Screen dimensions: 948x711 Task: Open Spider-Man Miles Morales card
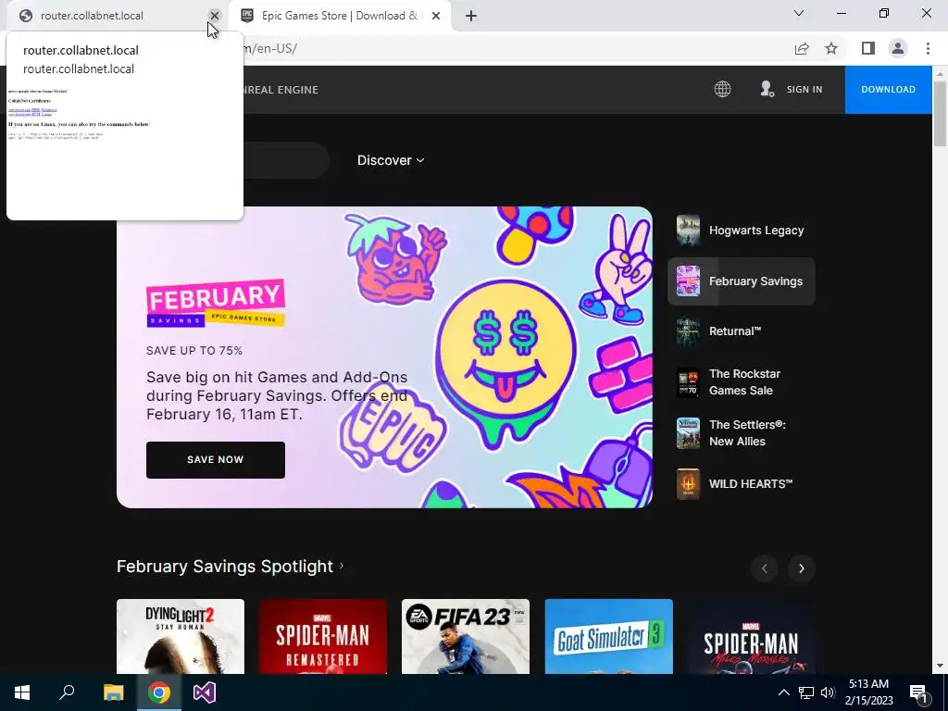coord(752,636)
